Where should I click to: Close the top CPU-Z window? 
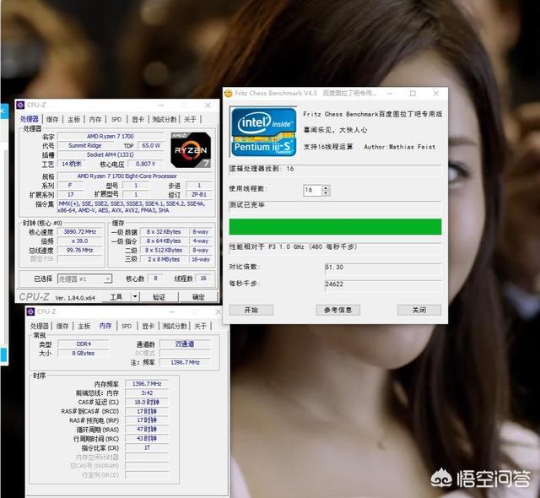point(208,105)
